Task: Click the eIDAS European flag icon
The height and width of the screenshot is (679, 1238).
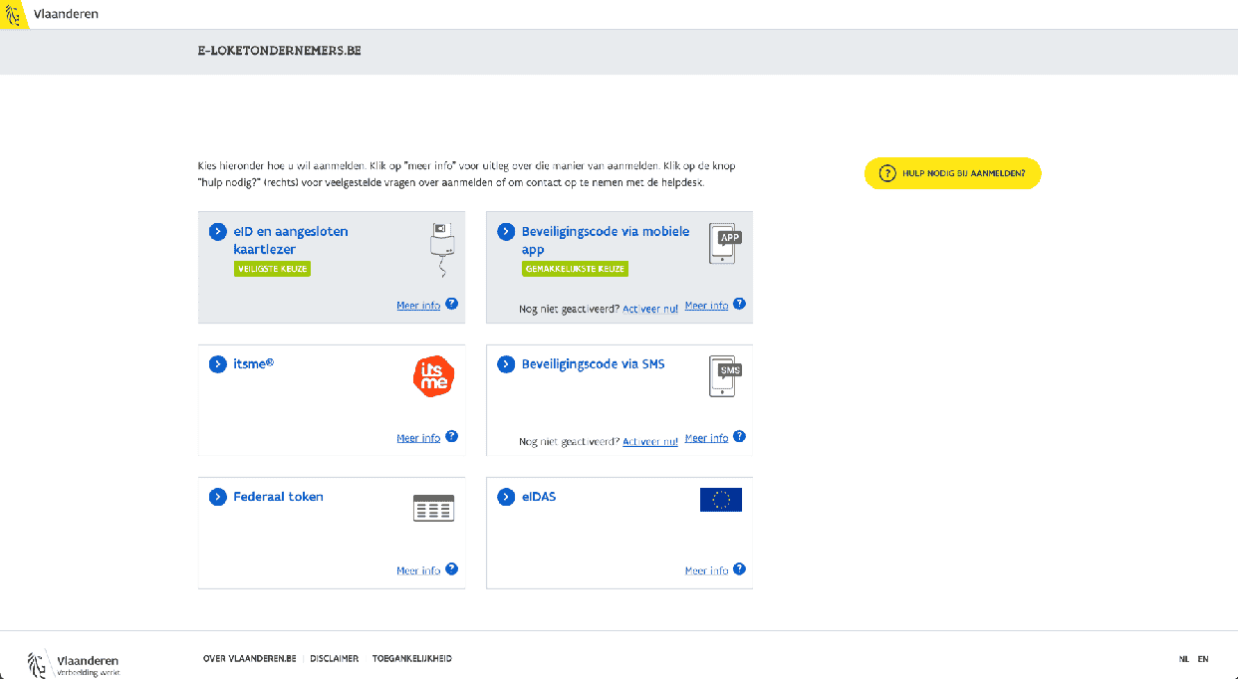Action: pos(720,500)
